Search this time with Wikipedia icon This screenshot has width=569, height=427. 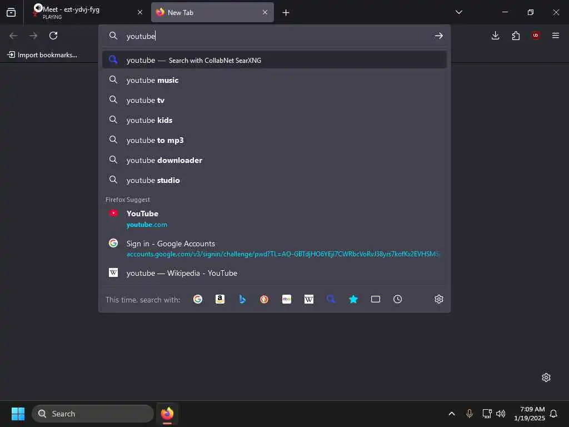(309, 299)
